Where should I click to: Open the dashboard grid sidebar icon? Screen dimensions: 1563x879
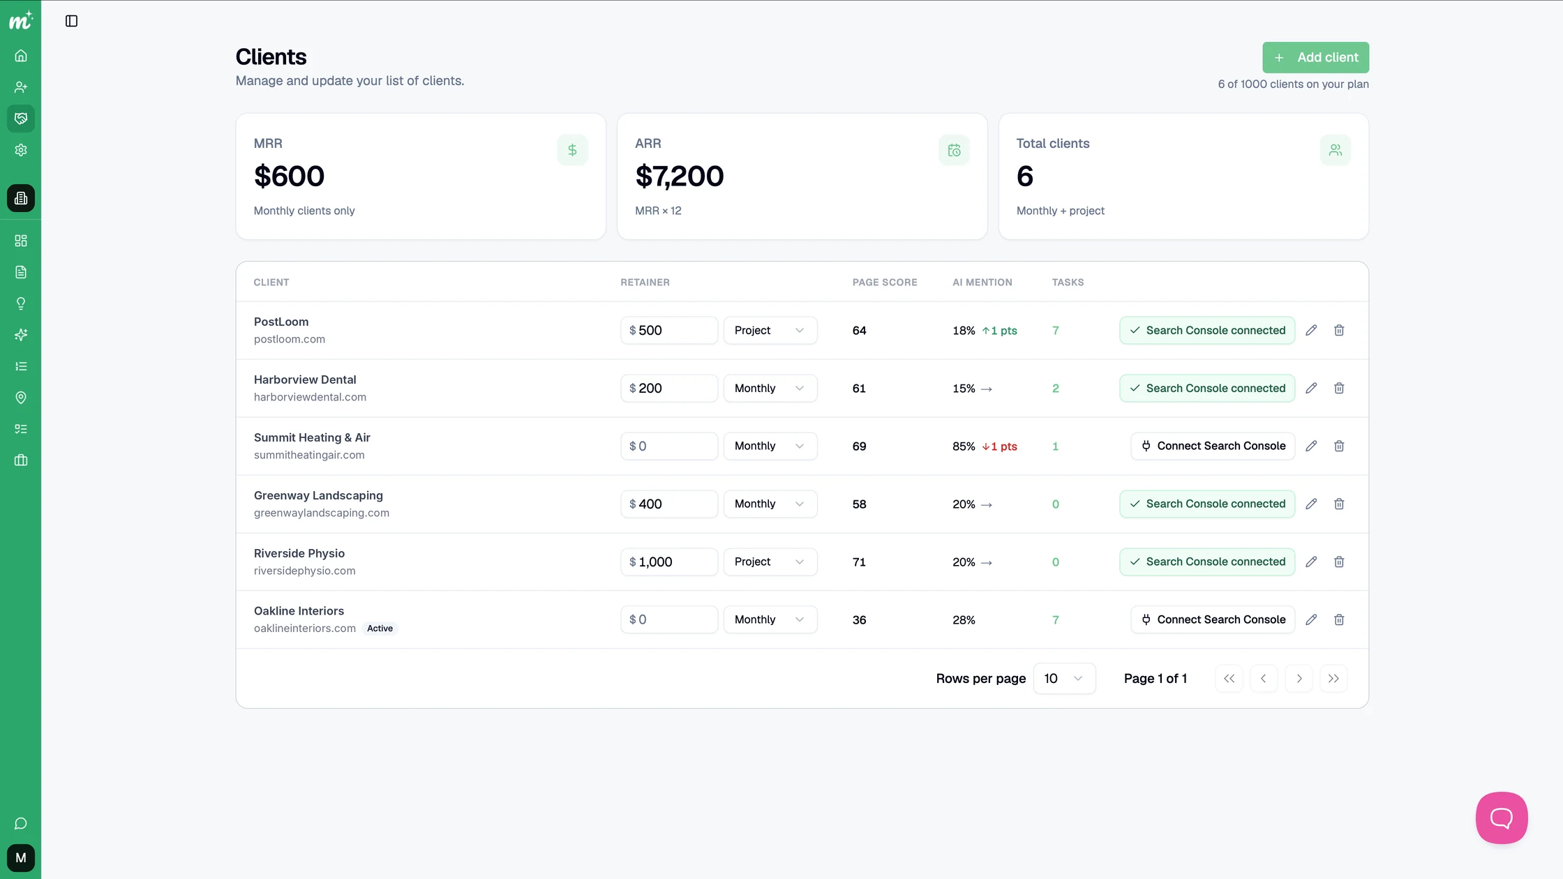[21, 241]
